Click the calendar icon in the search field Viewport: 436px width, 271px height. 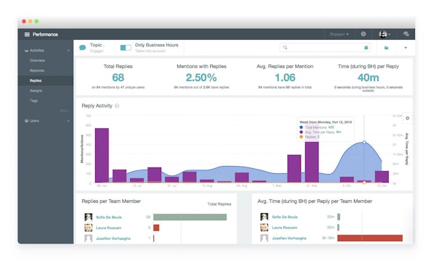click(x=366, y=47)
